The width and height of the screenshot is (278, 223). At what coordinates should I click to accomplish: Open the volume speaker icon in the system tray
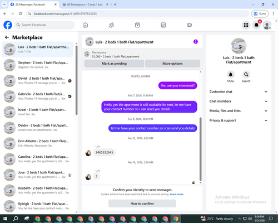(250, 219)
